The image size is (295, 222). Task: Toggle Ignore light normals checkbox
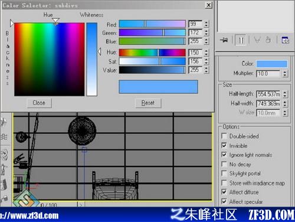click(224, 155)
